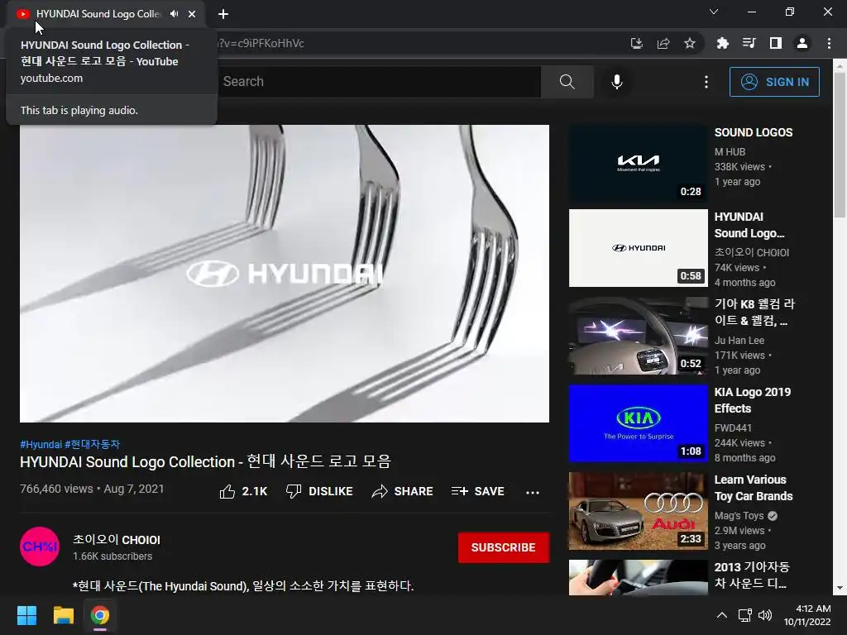Open the Windows Start menu
847x635 pixels.
click(x=26, y=615)
